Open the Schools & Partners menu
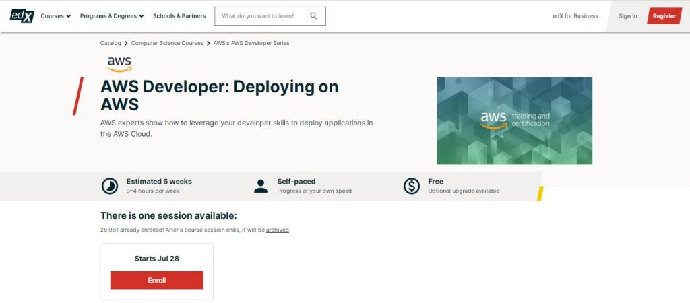 181,16
